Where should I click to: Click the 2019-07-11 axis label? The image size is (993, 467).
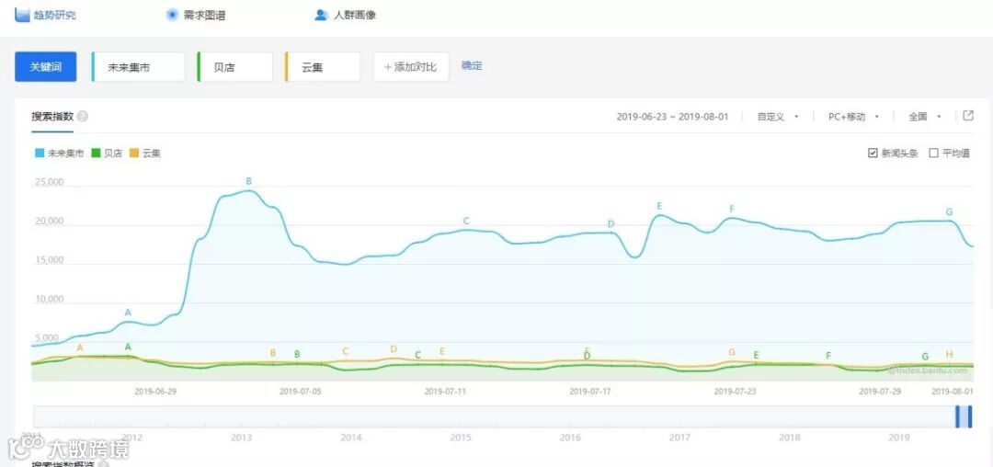coord(445,391)
